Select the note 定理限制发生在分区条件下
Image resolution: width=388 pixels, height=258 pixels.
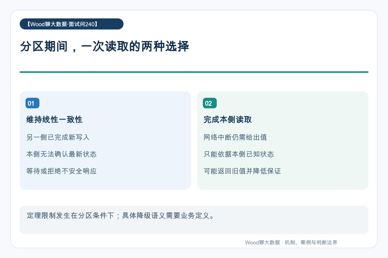70,215
